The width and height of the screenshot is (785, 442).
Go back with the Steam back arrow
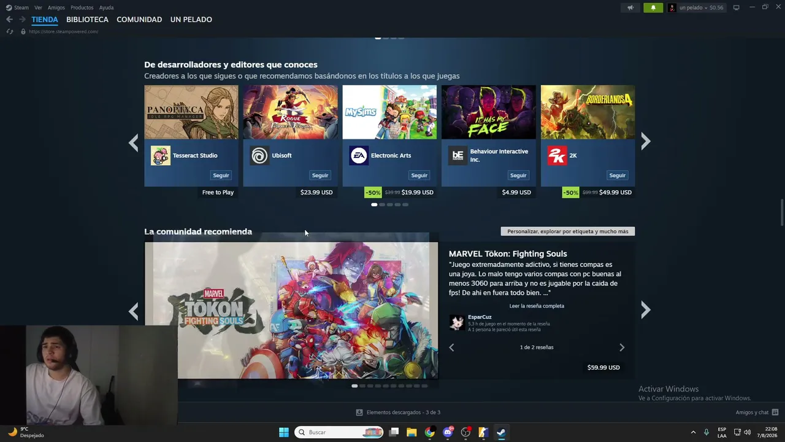click(x=9, y=20)
